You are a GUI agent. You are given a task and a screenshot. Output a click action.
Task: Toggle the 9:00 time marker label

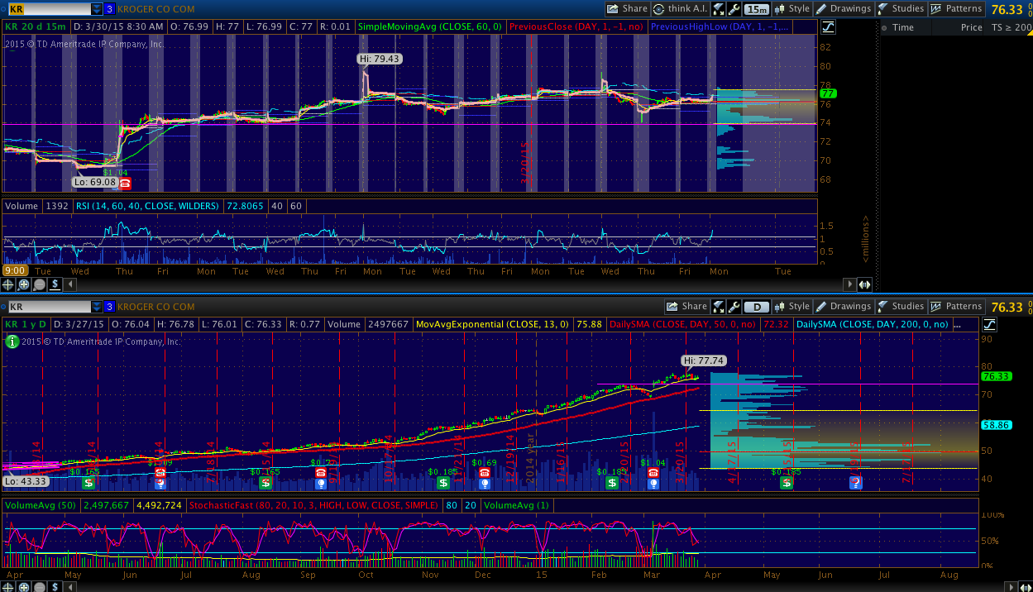14,271
